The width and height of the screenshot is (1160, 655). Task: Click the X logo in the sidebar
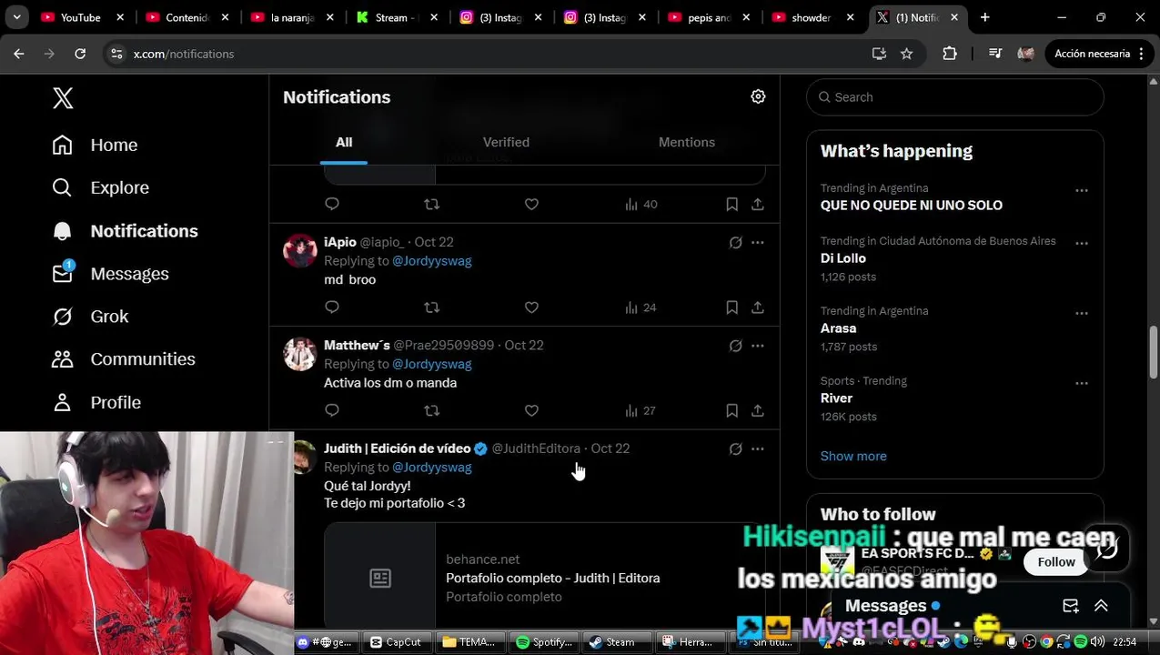[63, 98]
